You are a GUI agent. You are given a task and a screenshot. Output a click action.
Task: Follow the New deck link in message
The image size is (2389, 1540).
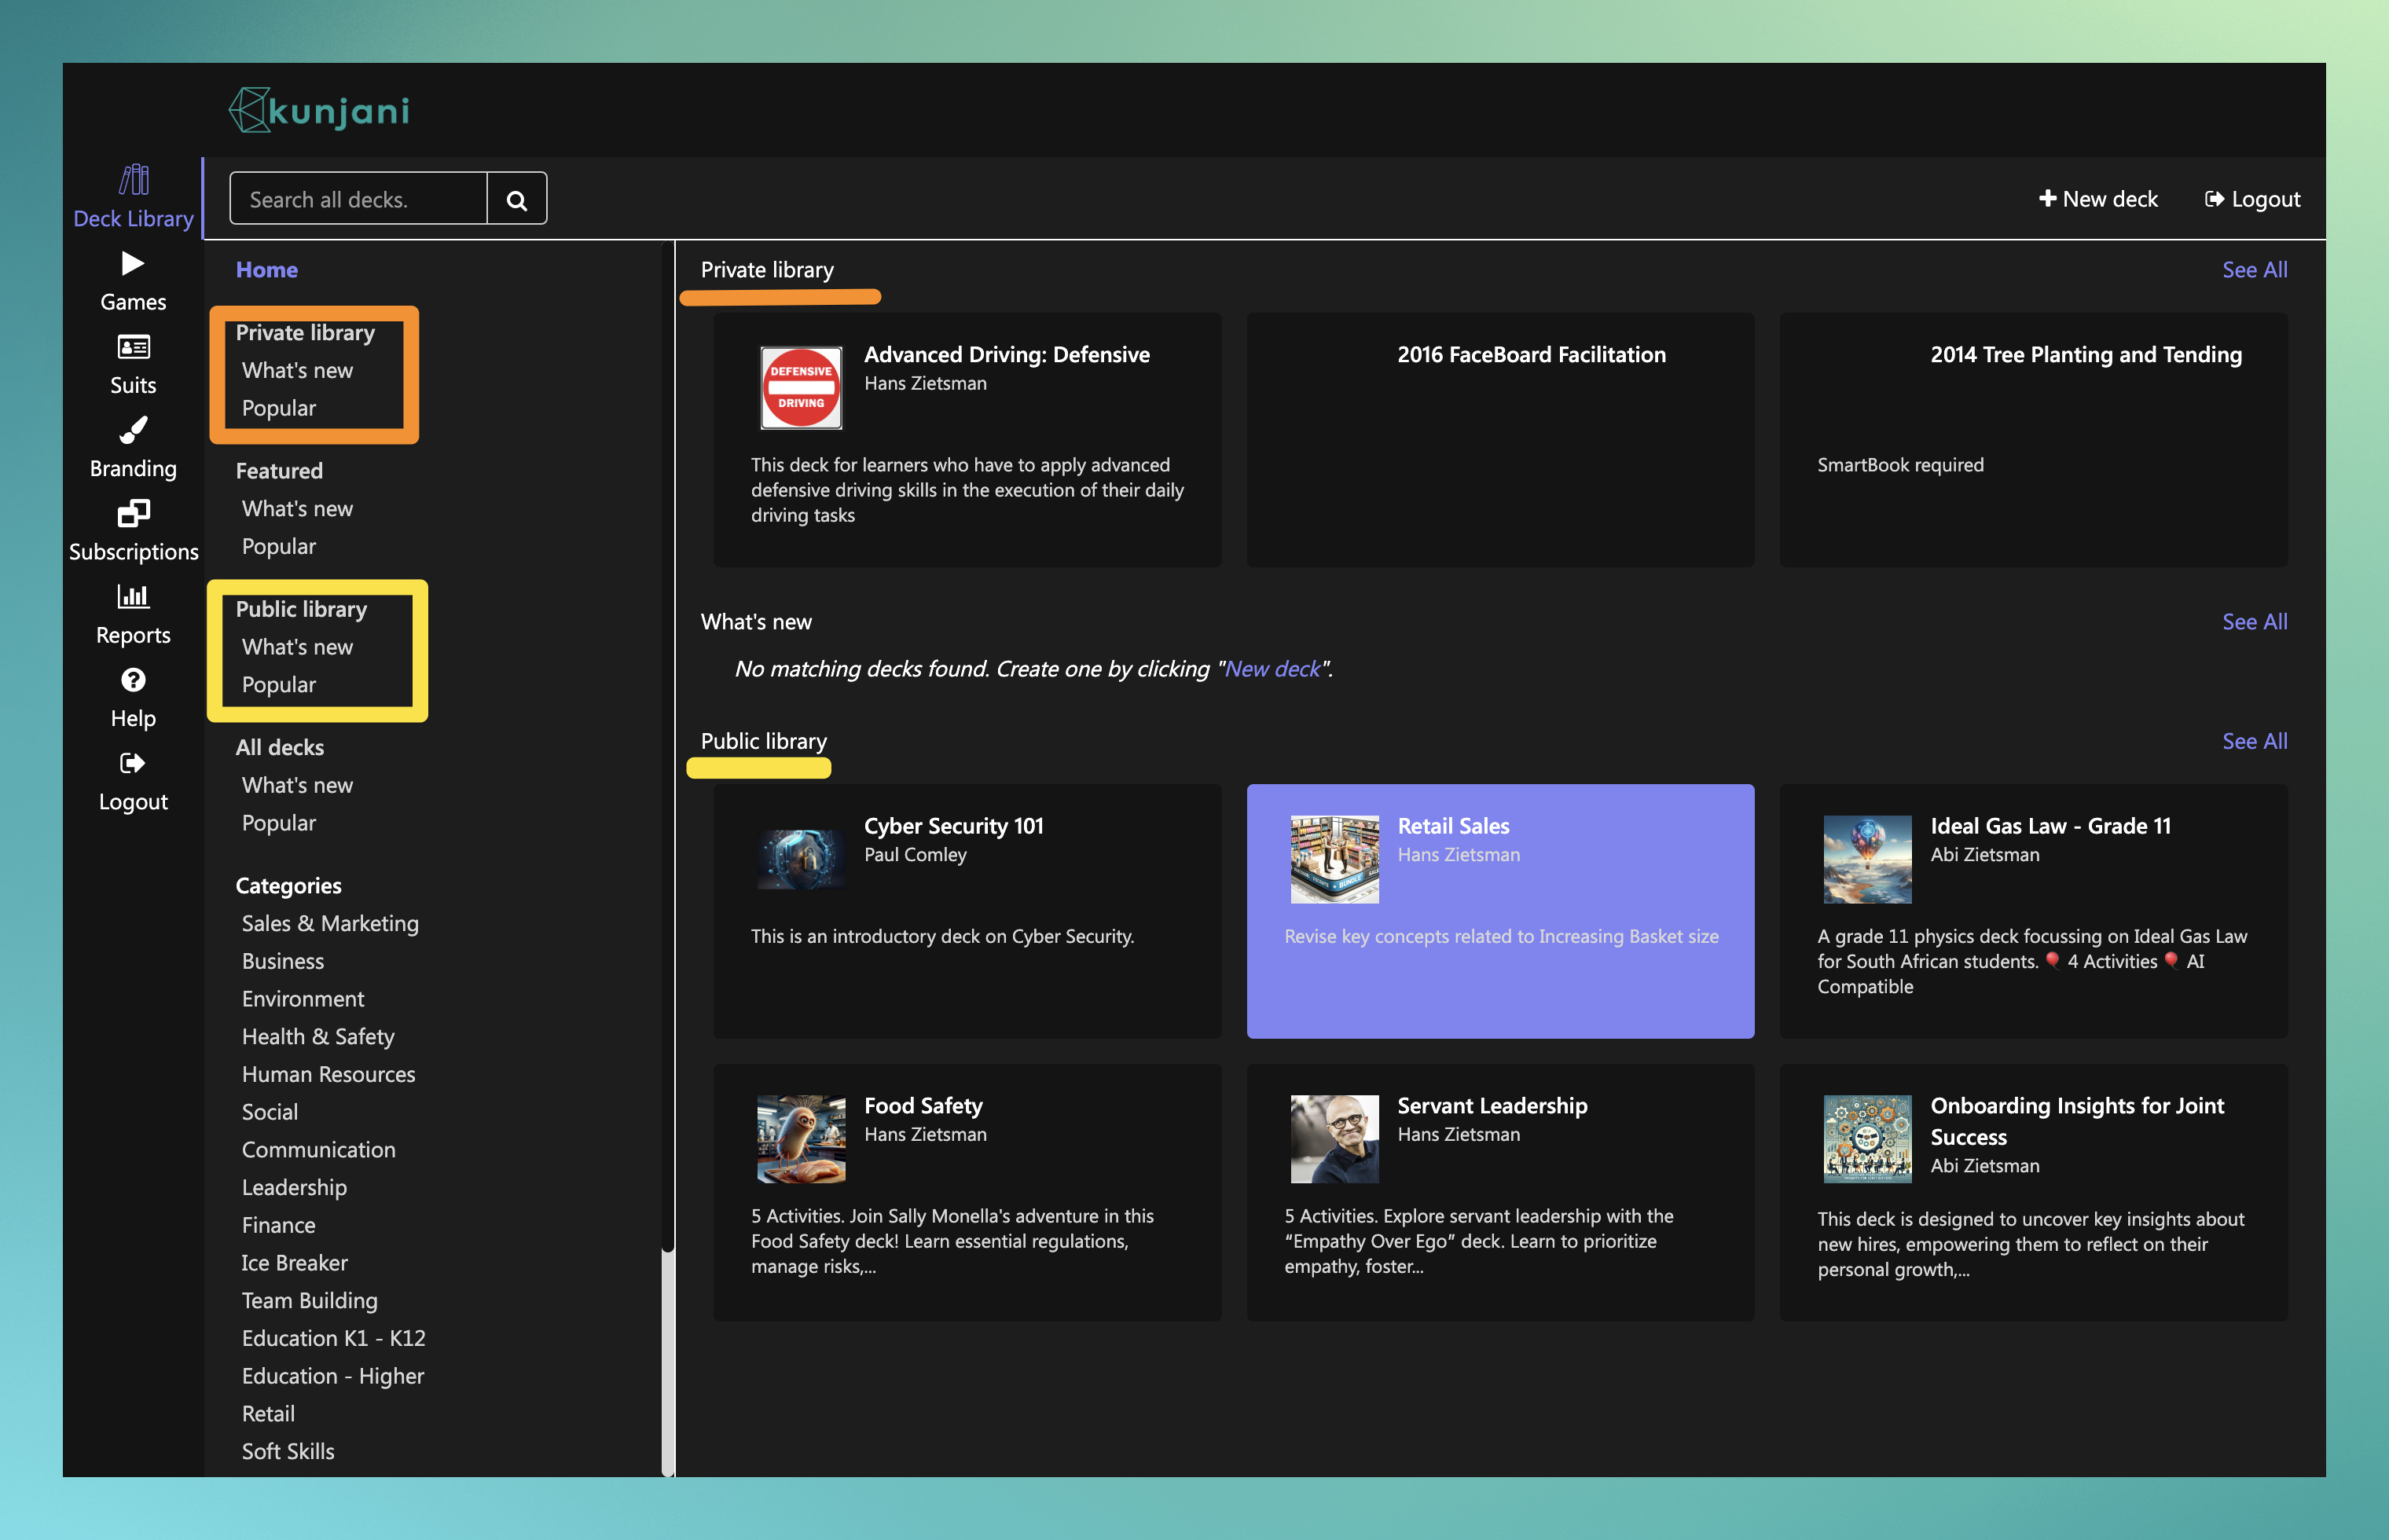(x=1272, y=669)
